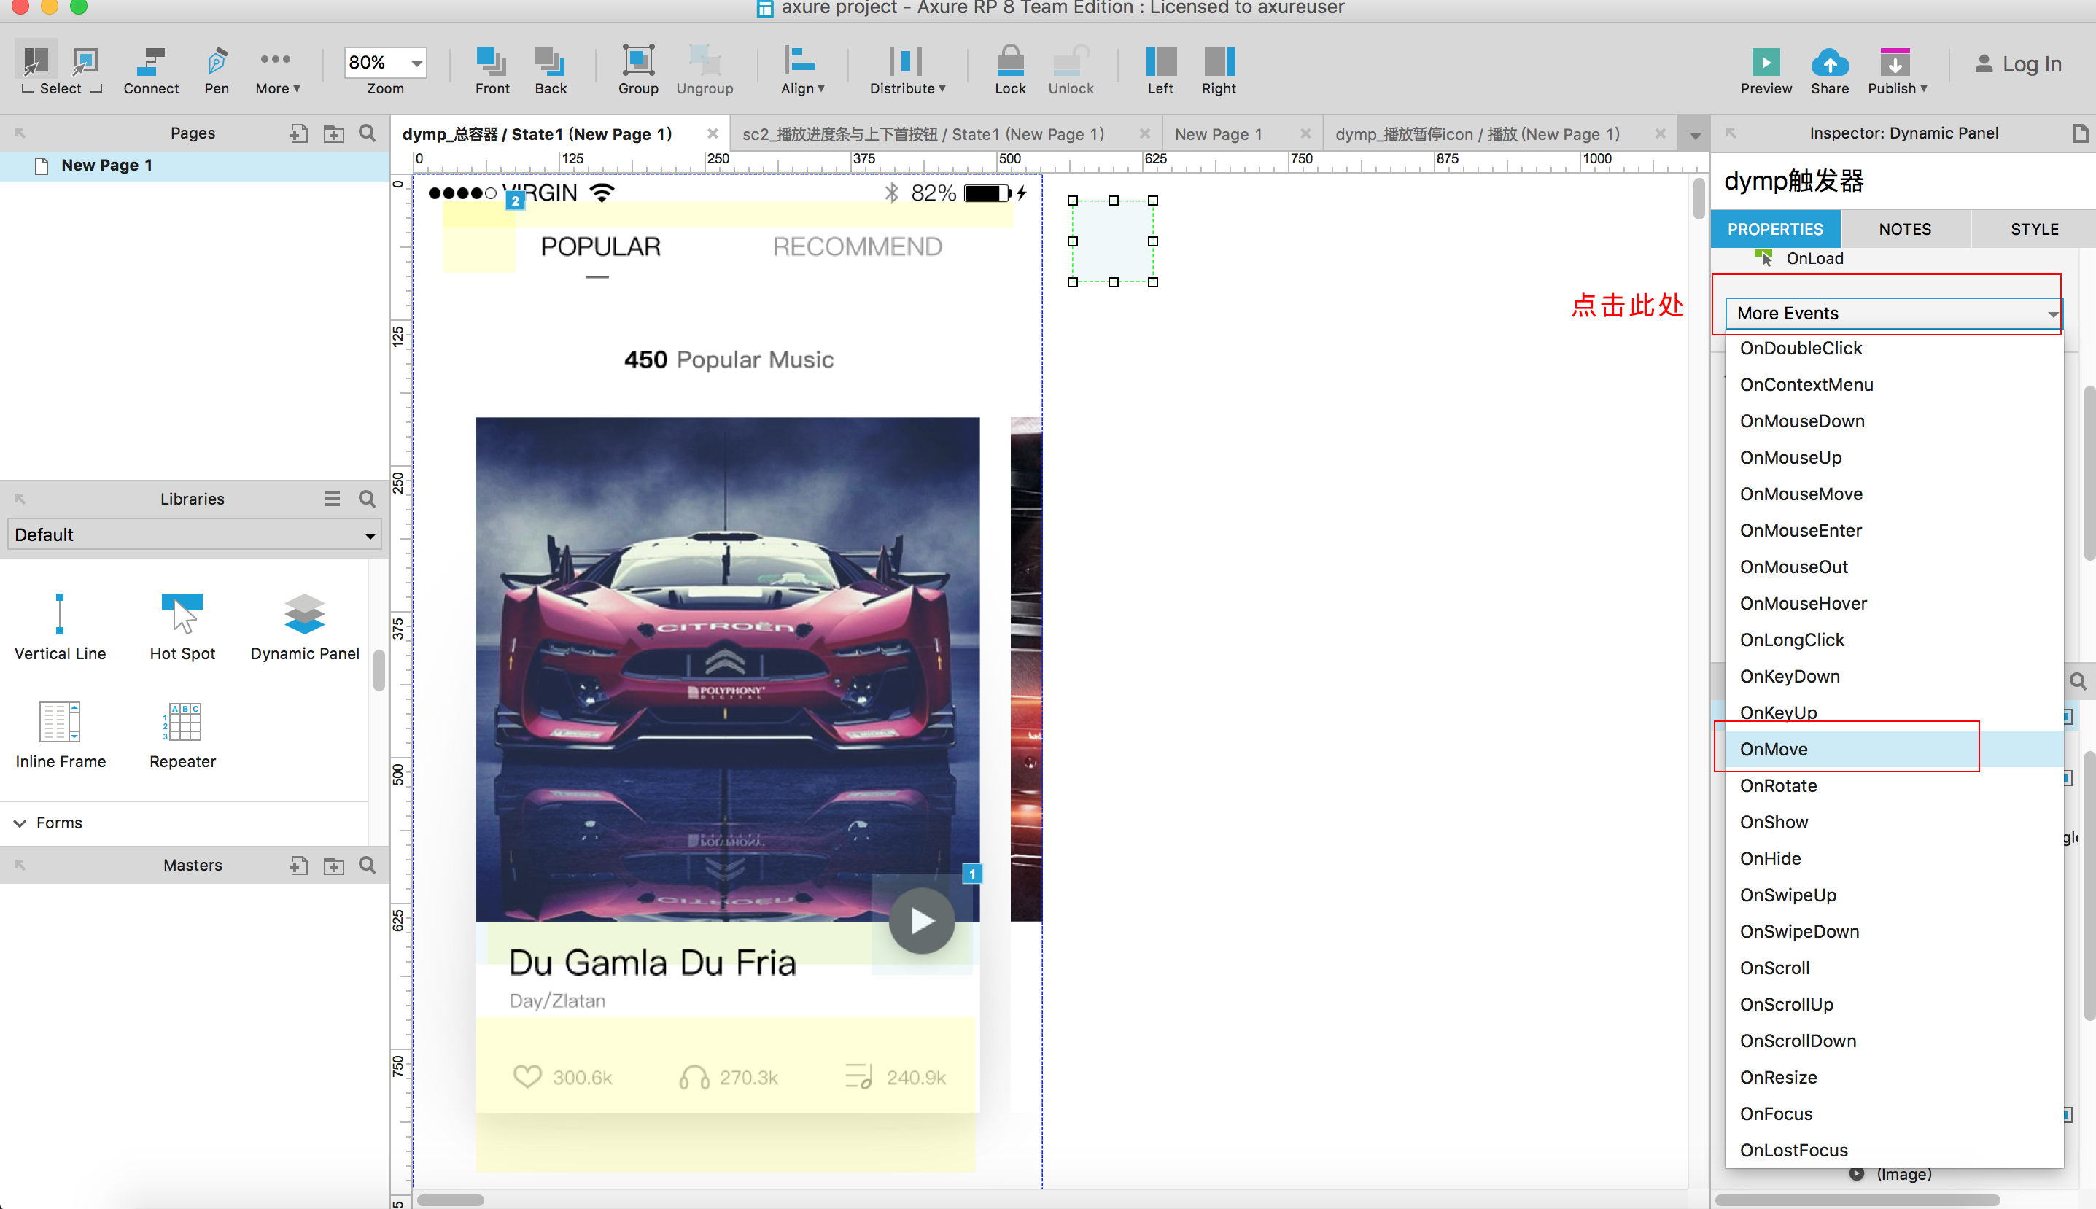Select New Page 1 in Pages tree
Image resolution: width=2096 pixels, height=1209 pixels.
click(x=194, y=166)
